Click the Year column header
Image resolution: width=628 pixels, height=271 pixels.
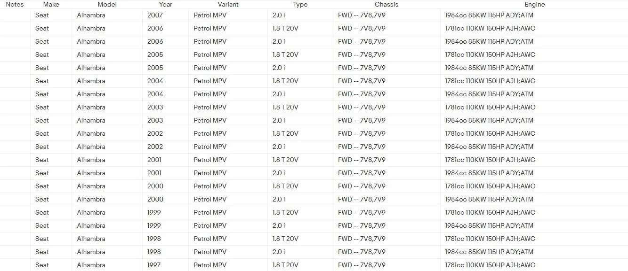coord(166,4)
